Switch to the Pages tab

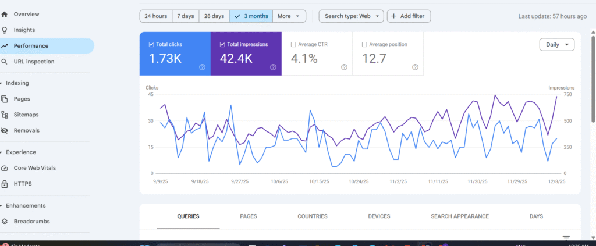click(249, 216)
